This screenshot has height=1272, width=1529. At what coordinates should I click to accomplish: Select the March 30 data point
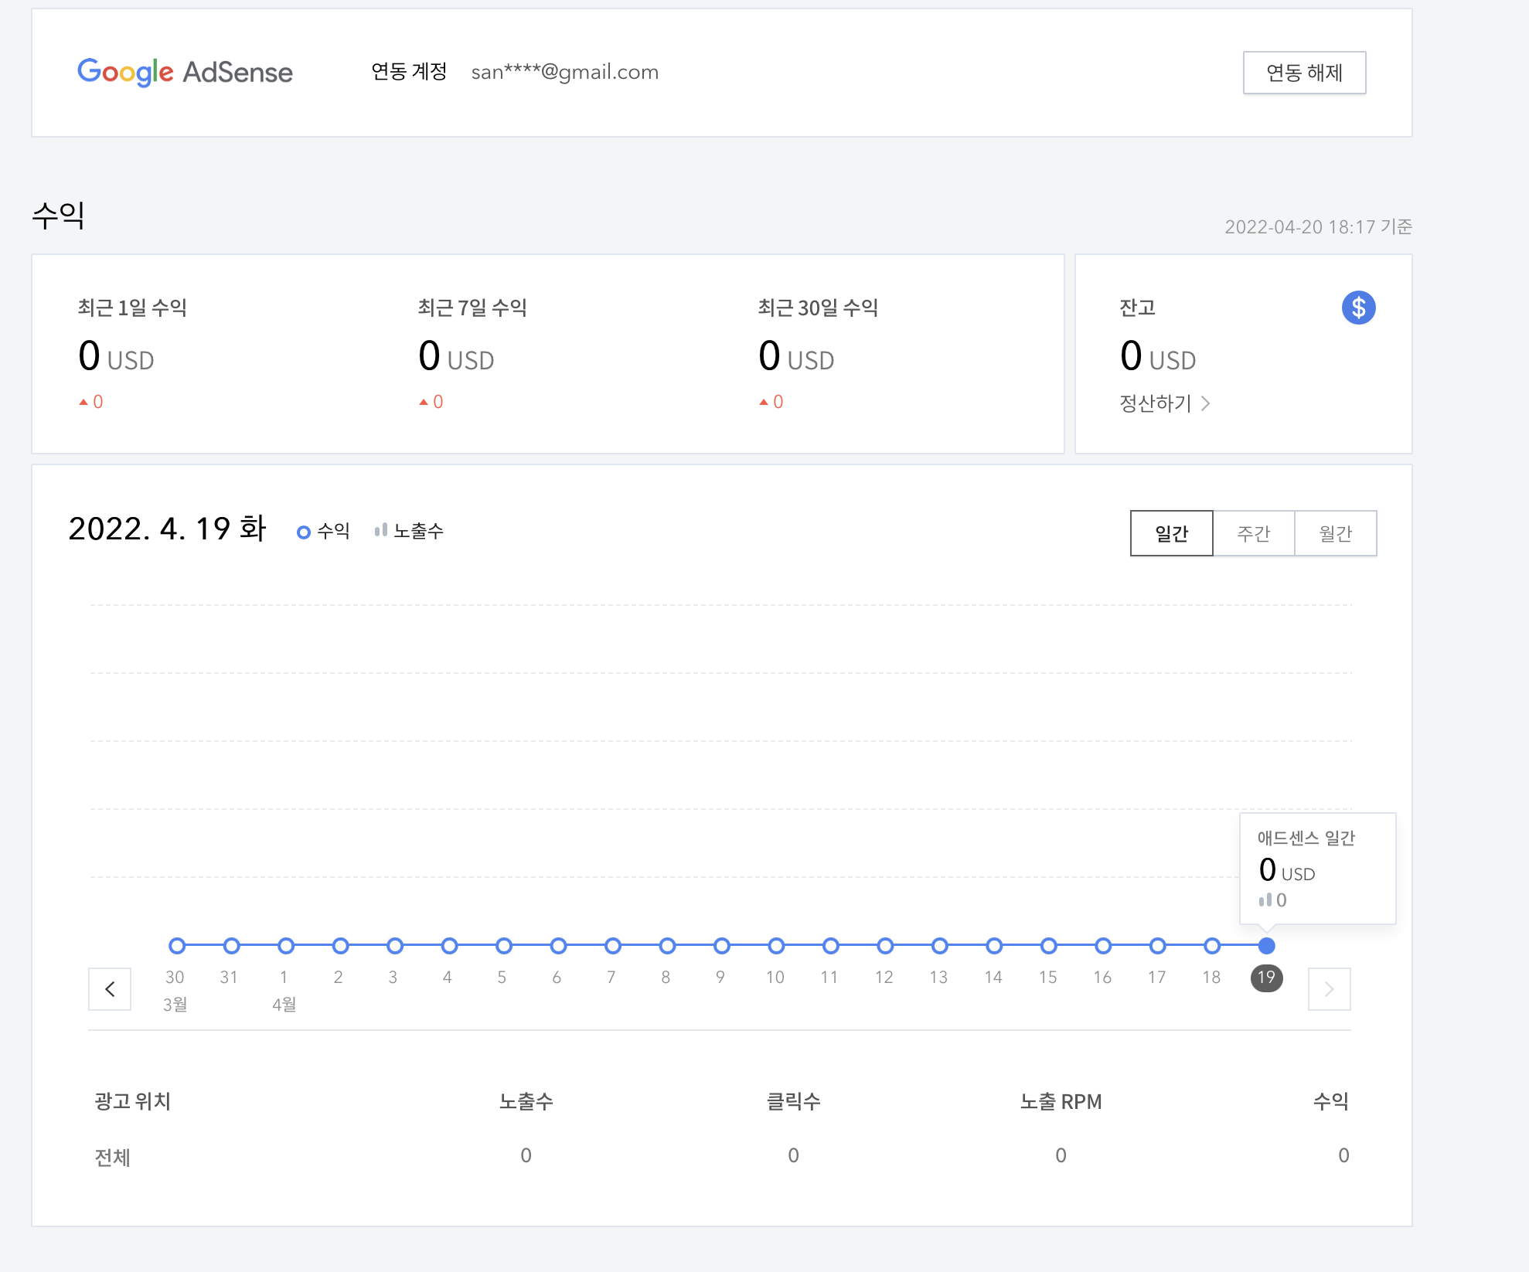coord(177,945)
